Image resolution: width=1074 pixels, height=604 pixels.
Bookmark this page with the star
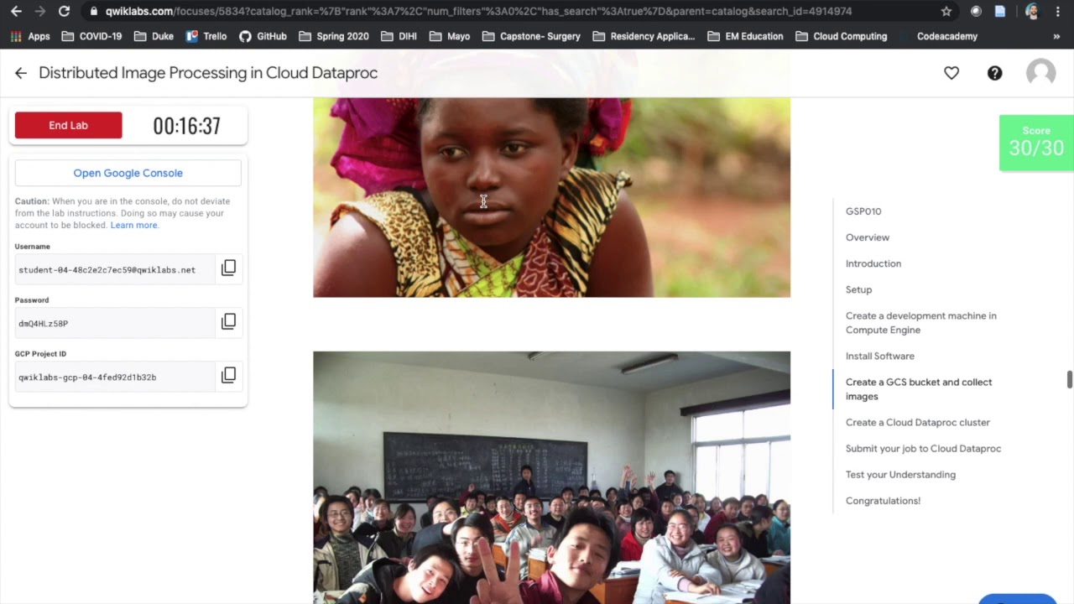[x=946, y=12]
